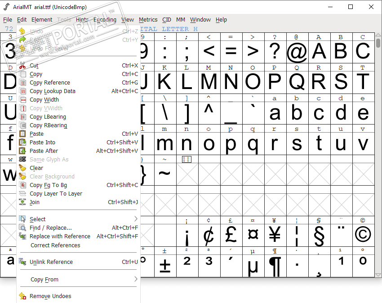Click the Copy Fg To Bg icon
This screenshot has height=303, width=382.
click(x=22, y=185)
